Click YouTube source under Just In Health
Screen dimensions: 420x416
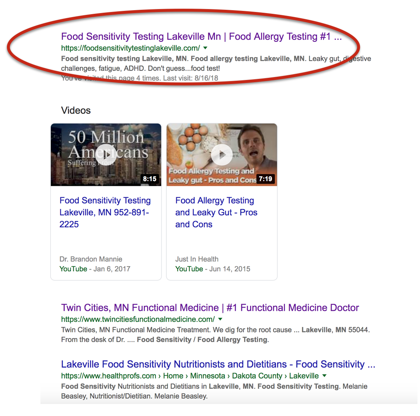pyautogui.click(x=189, y=269)
